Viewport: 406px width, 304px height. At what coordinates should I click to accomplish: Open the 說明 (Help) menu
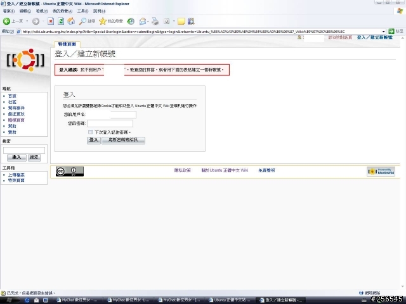pos(99,11)
